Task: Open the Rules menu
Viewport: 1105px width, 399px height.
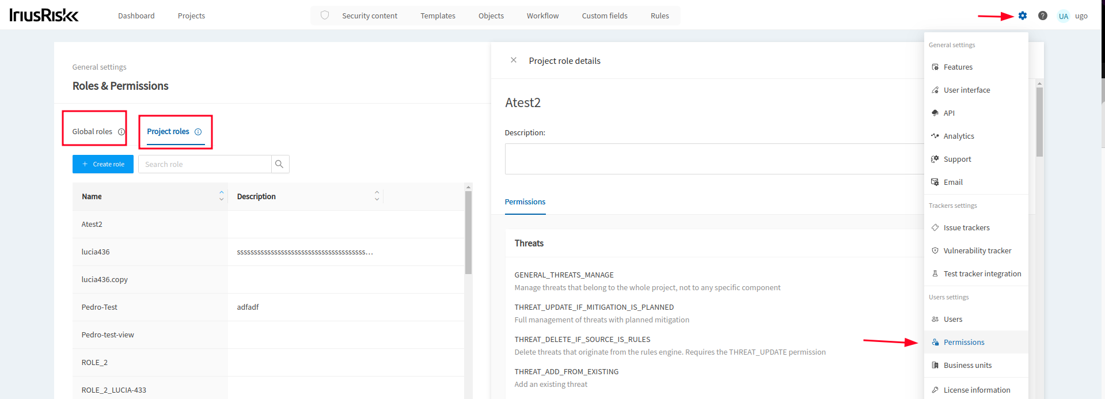Action: tap(660, 16)
